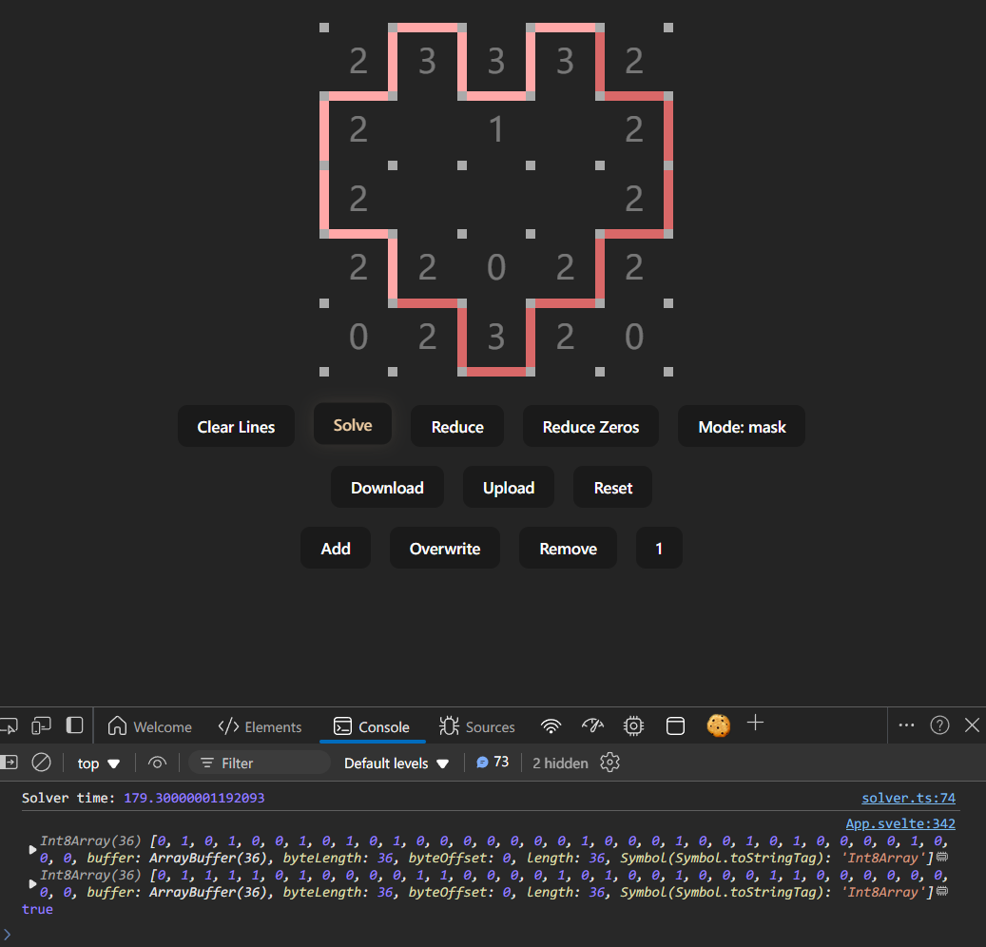This screenshot has height=947, width=986.
Task: Click the number 1 value button
Action: (x=659, y=549)
